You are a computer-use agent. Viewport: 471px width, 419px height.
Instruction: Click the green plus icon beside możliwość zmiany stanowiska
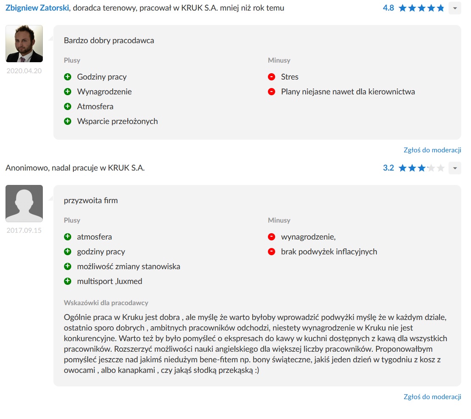click(67, 267)
